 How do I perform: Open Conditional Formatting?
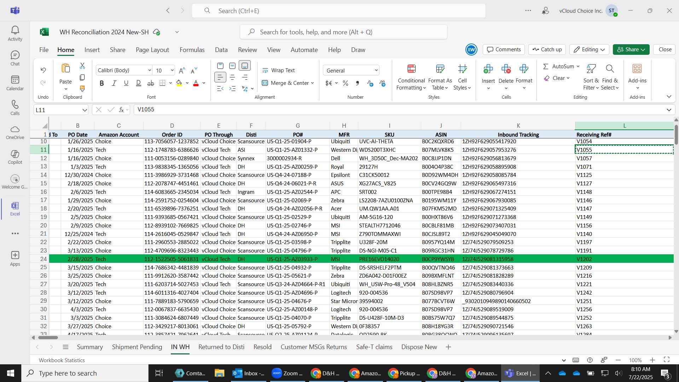click(x=411, y=77)
